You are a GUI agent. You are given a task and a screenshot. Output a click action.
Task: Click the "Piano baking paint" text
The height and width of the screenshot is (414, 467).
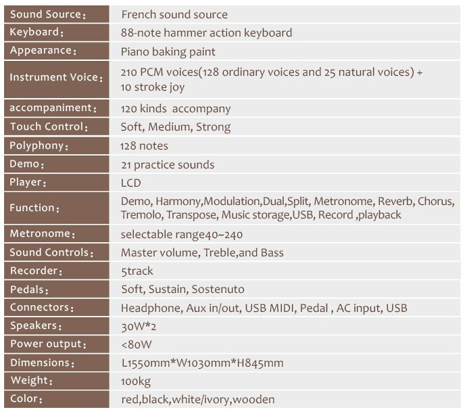pos(167,51)
